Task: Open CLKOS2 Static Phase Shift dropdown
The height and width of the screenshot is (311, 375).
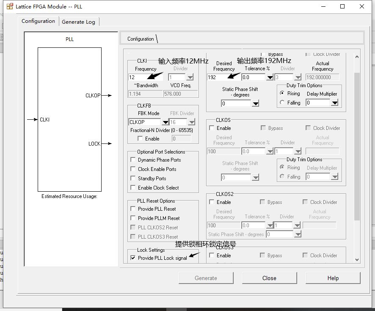Action: point(298,234)
